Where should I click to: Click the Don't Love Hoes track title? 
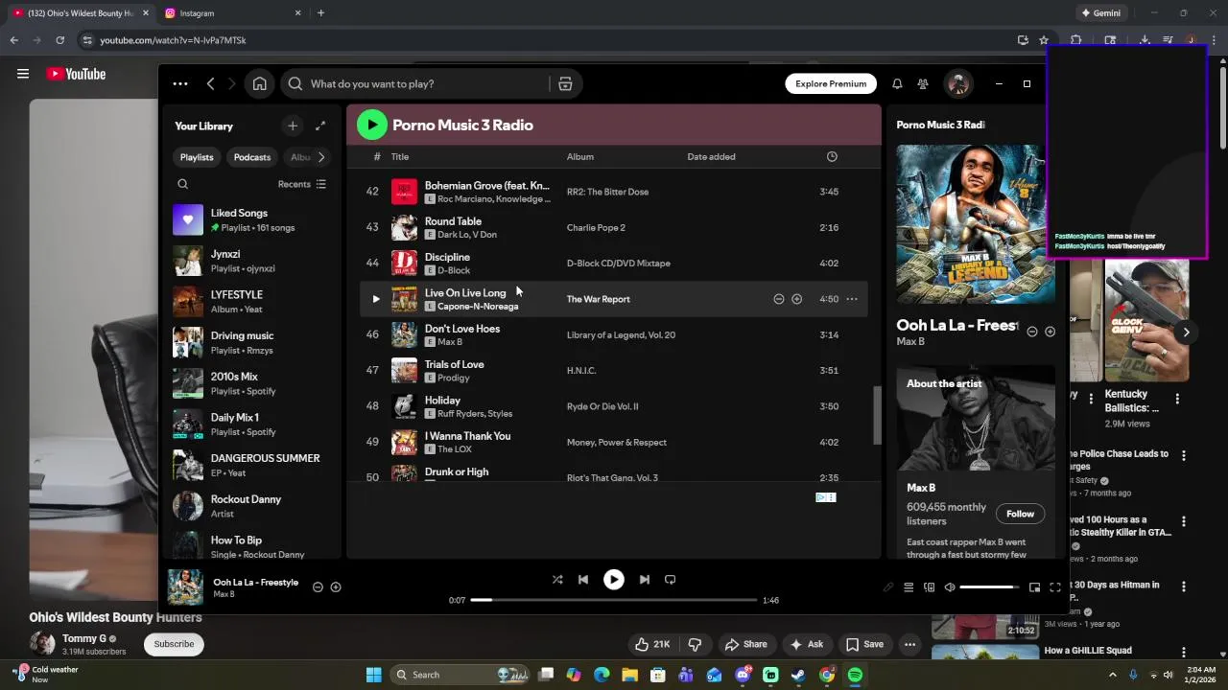462,329
